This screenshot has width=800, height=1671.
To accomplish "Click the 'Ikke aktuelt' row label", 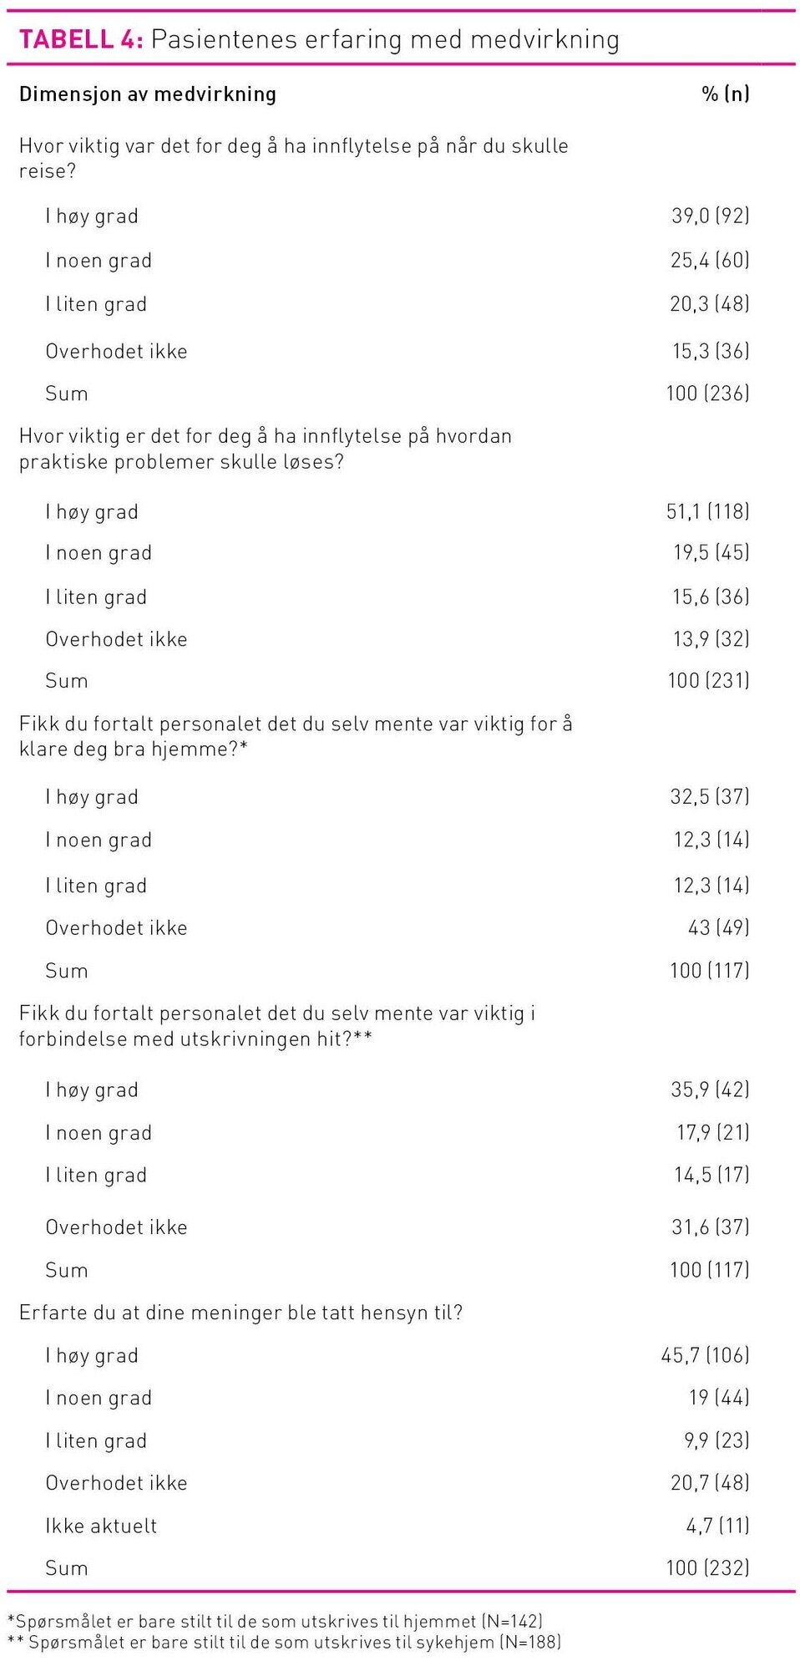I will (101, 1526).
